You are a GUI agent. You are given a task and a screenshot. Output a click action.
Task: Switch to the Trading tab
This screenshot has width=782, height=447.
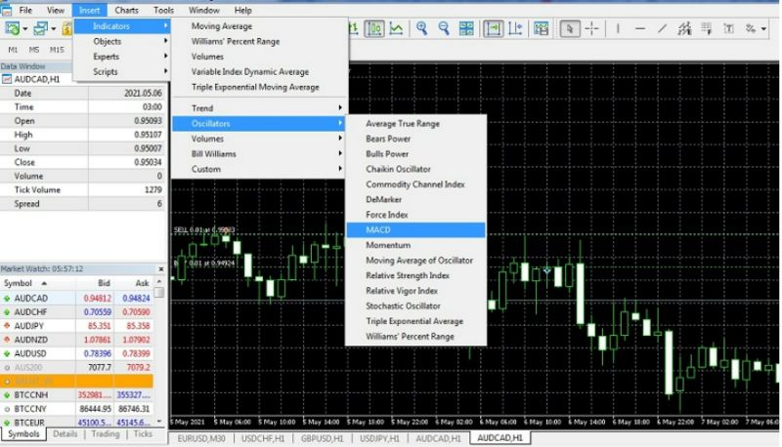[106, 434]
